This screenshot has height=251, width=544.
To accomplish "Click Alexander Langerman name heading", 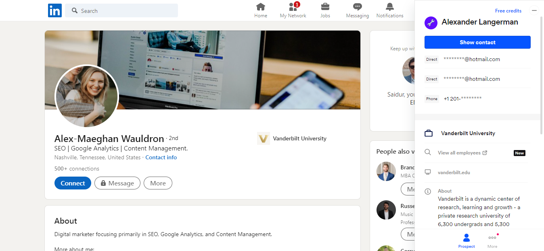I will tap(480, 22).
